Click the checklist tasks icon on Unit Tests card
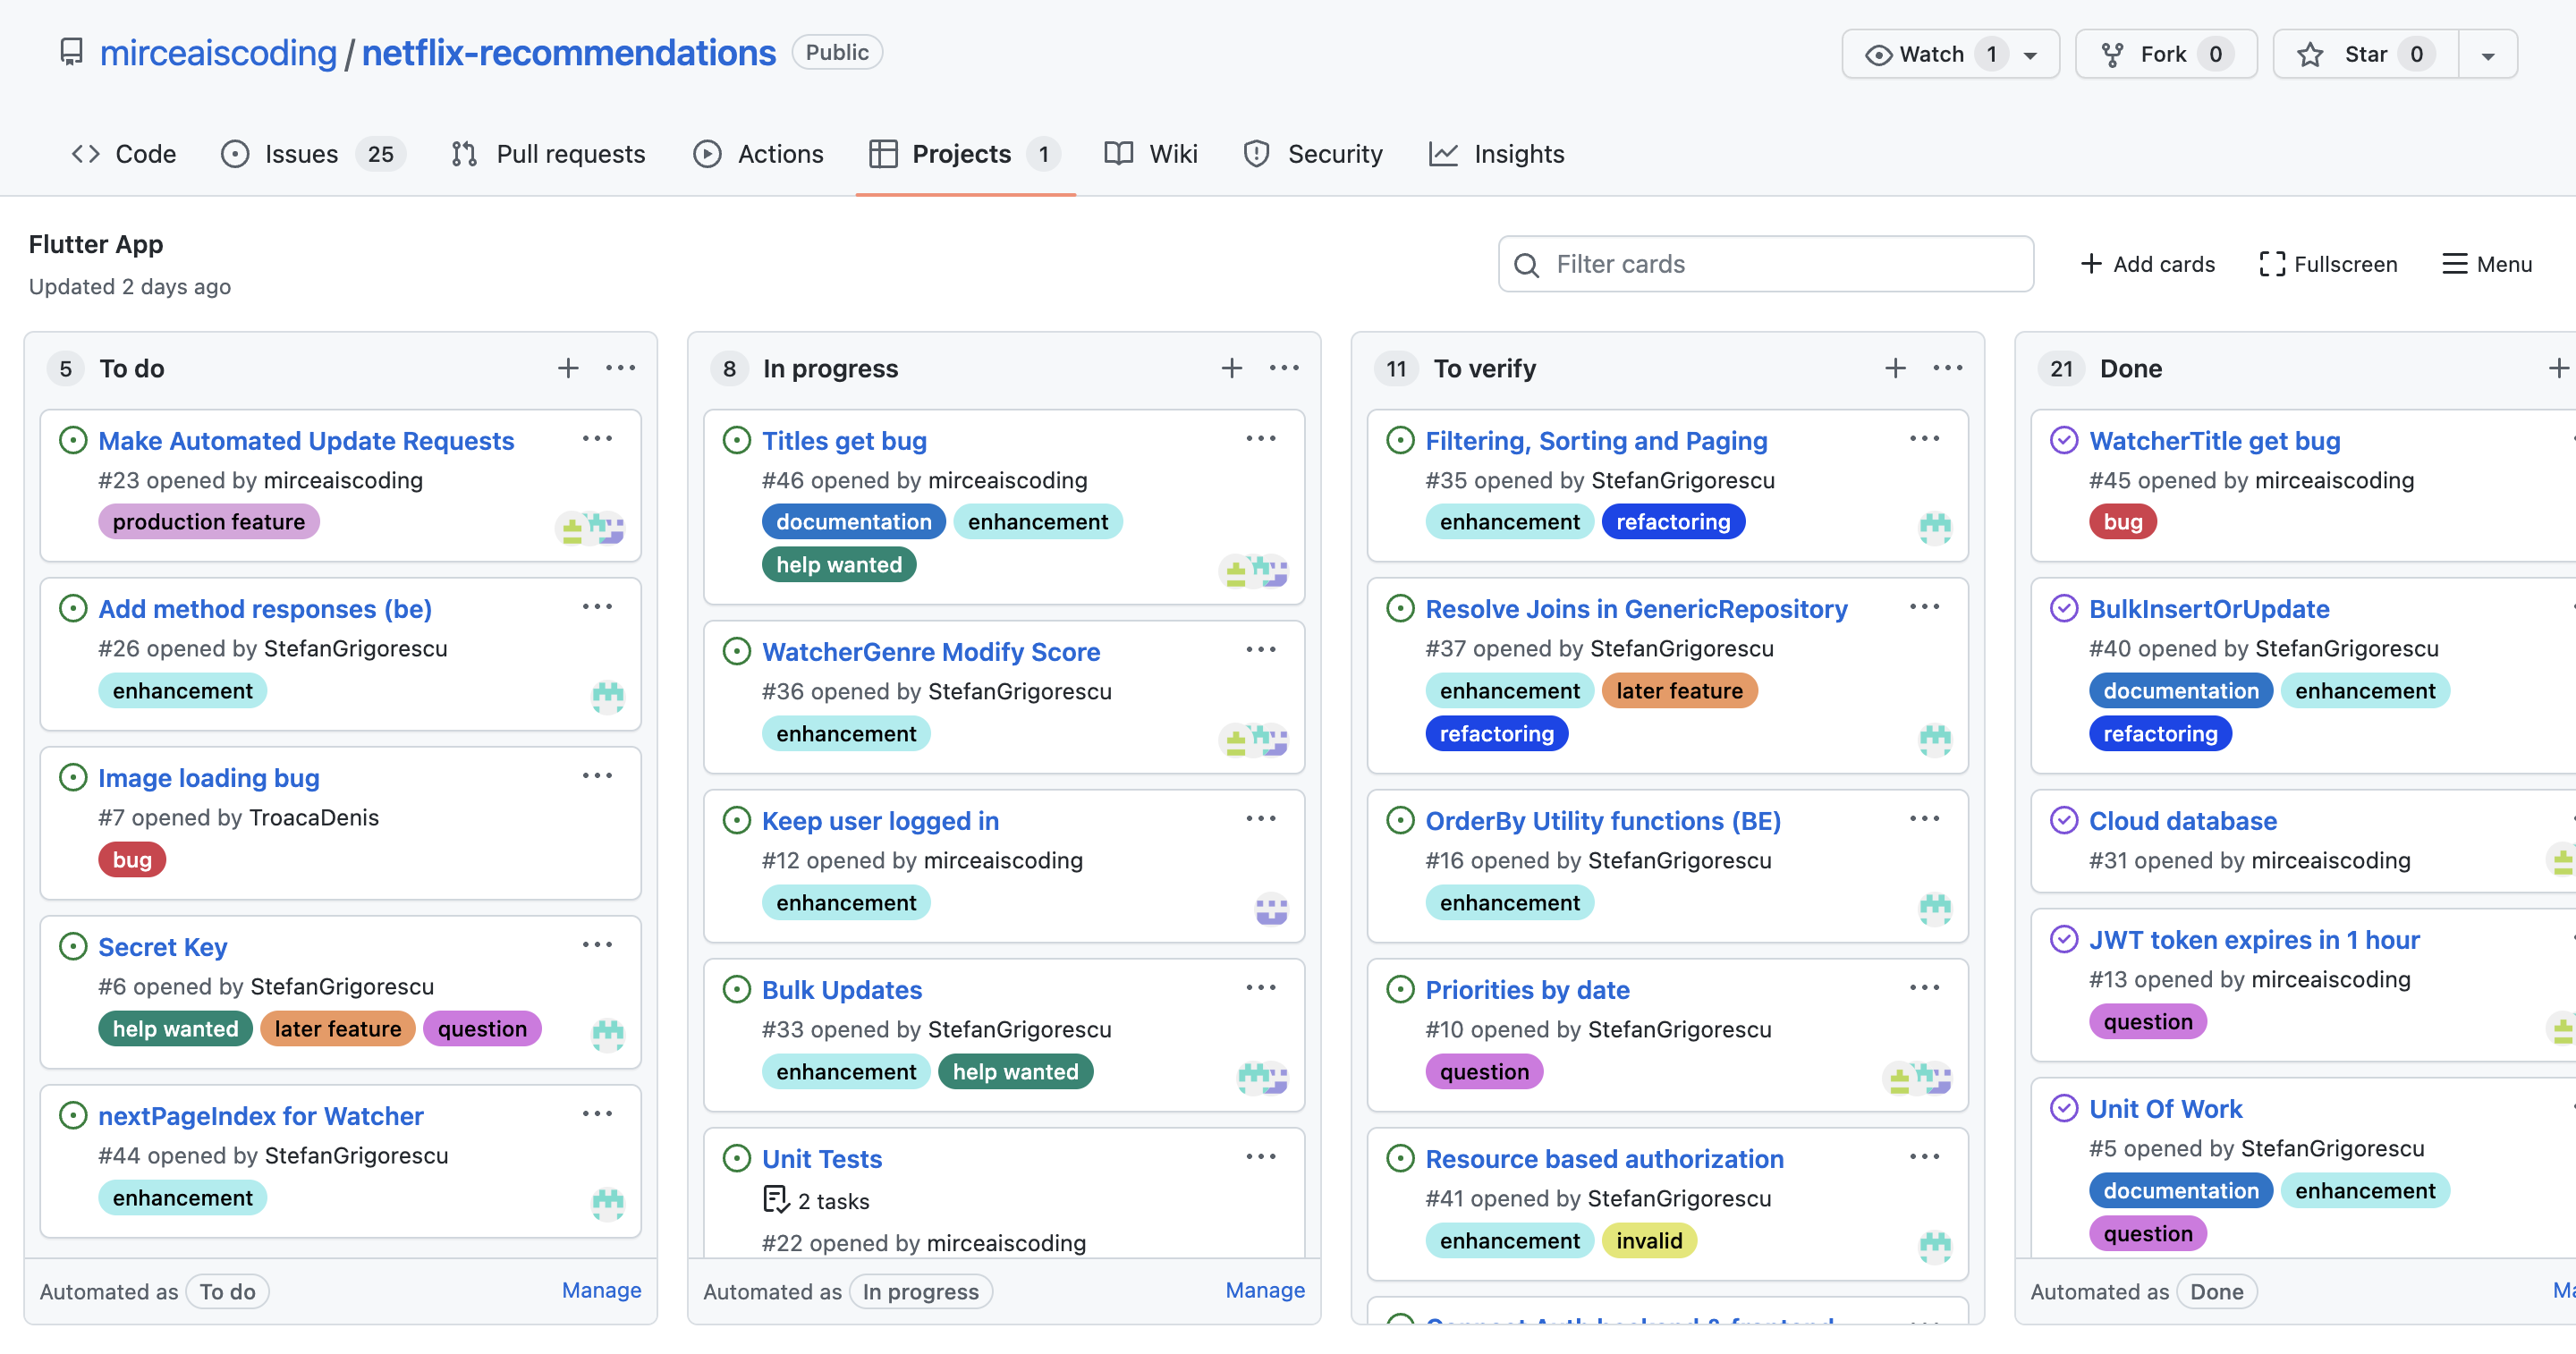Viewport: 2576px width, 1354px height. [775, 1199]
